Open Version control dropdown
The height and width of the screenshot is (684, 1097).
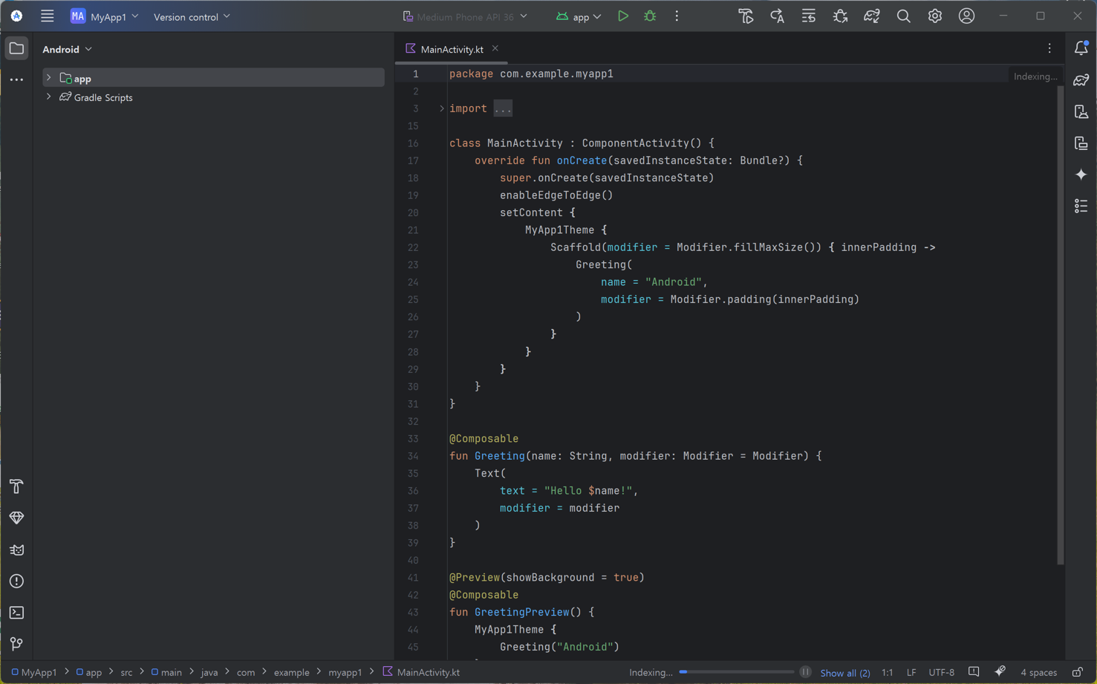point(192,16)
